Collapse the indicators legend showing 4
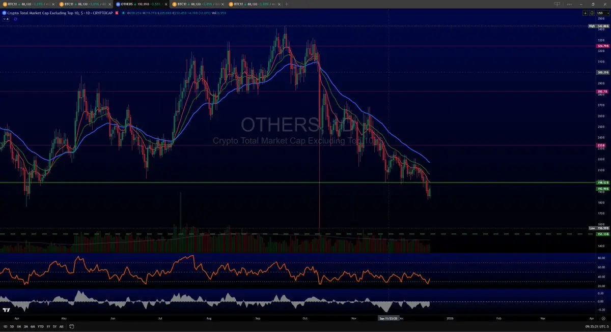The image size is (611, 332). tap(6, 19)
